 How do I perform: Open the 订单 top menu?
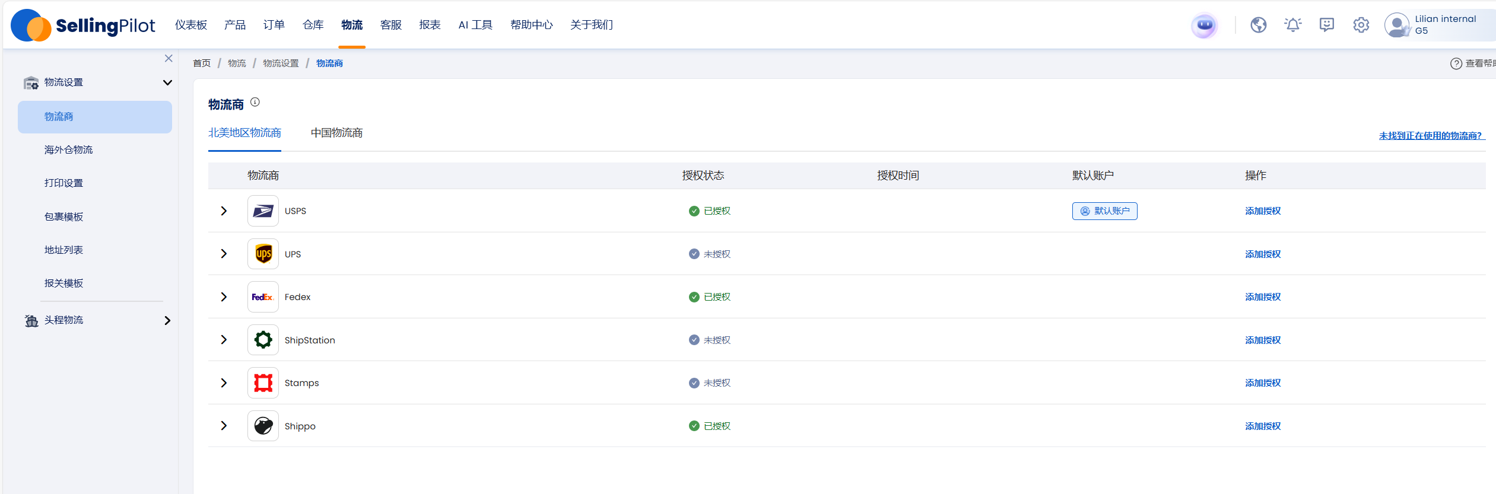coord(274,25)
